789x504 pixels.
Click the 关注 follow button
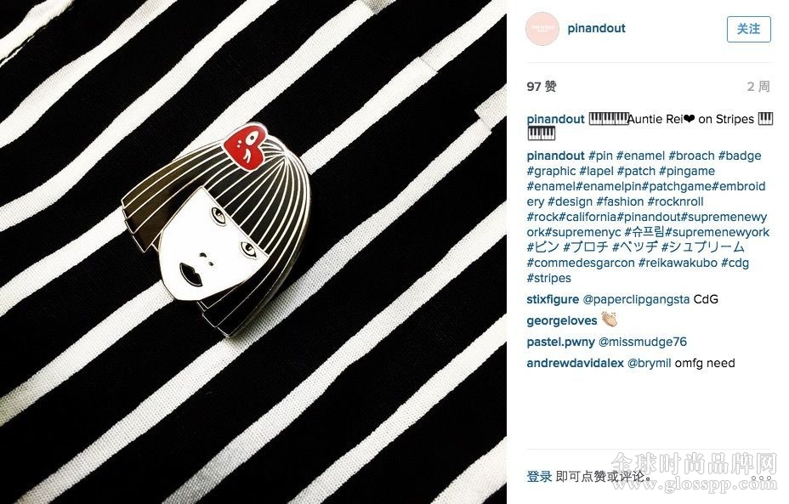coord(749,29)
